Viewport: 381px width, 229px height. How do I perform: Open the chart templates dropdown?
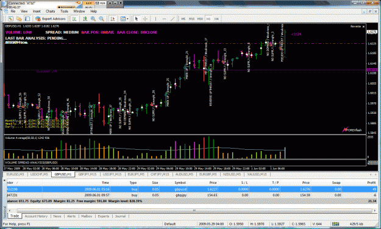(124, 19)
